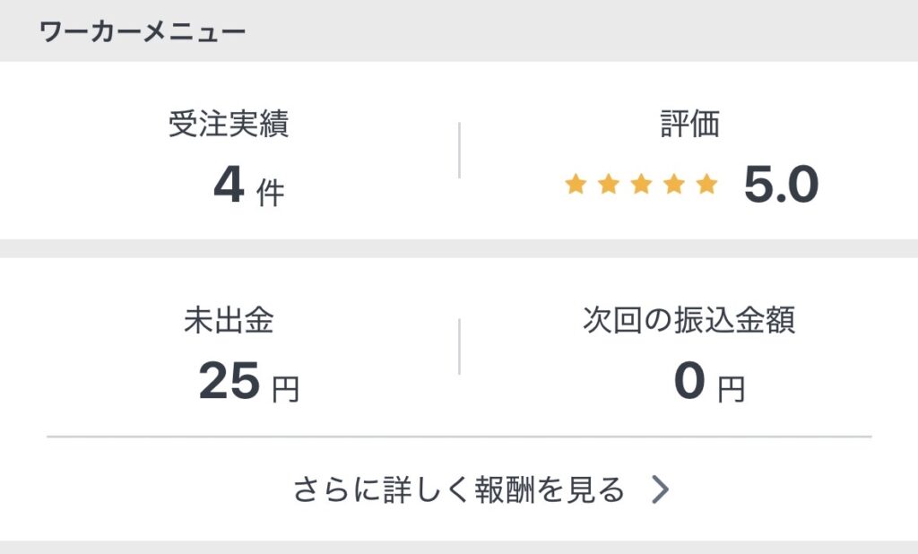This screenshot has width=918, height=554.
Task: Click the third rating star
Action: (x=642, y=185)
